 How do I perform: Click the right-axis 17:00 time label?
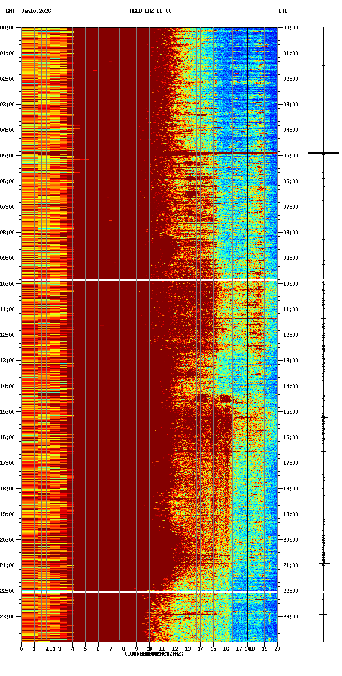click(x=290, y=463)
